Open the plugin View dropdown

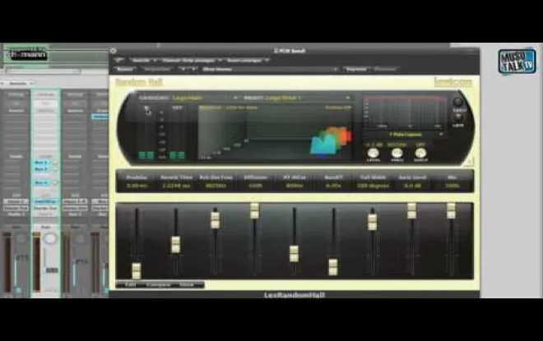point(144,60)
